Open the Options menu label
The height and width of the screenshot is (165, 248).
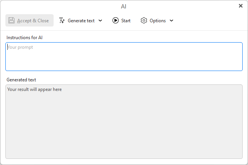click(x=158, y=21)
